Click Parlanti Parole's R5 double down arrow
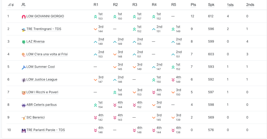This screenshot has height=139, width=267. [173, 130]
